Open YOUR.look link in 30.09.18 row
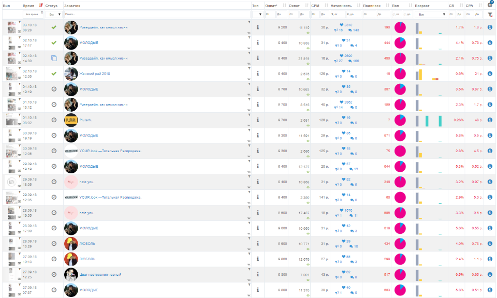This screenshot has width=497, height=298. tap(110, 151)
